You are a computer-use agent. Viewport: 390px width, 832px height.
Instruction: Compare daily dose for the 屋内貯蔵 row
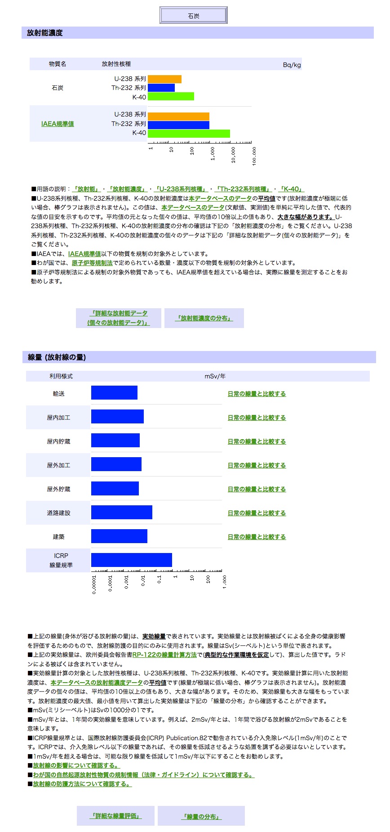coord(257,441)
